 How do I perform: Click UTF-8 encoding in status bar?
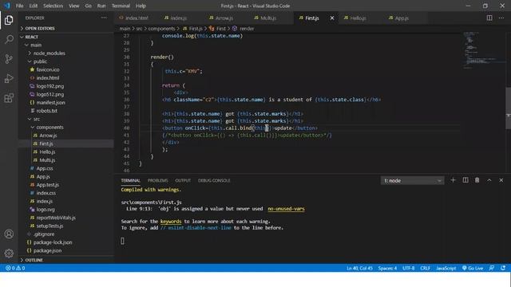point(408,268)
